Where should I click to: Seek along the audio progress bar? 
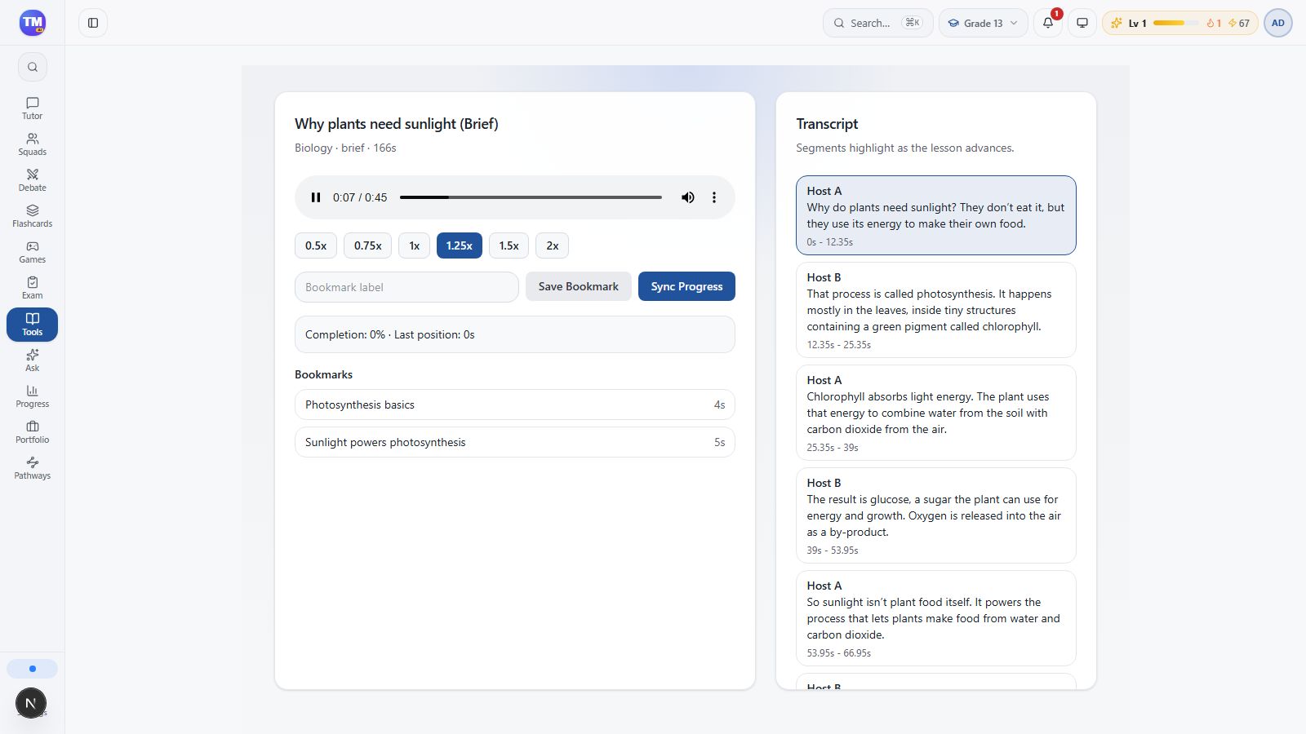click(531, 197)
